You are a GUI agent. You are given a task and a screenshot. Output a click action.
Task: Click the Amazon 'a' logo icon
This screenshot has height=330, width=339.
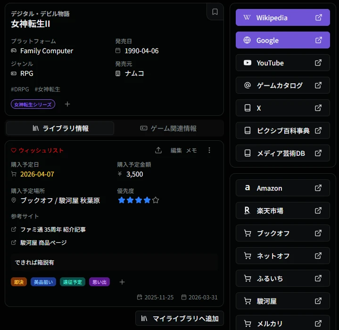248,188
